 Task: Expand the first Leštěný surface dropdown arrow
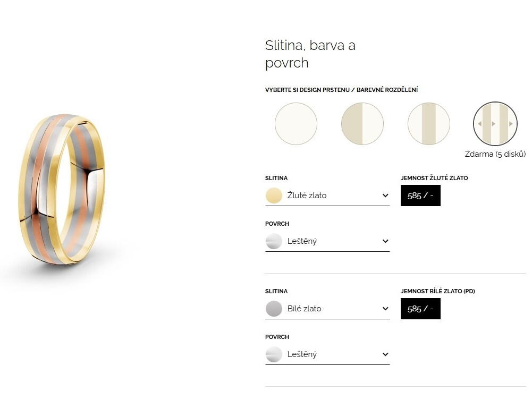click(x=385, y=241)
